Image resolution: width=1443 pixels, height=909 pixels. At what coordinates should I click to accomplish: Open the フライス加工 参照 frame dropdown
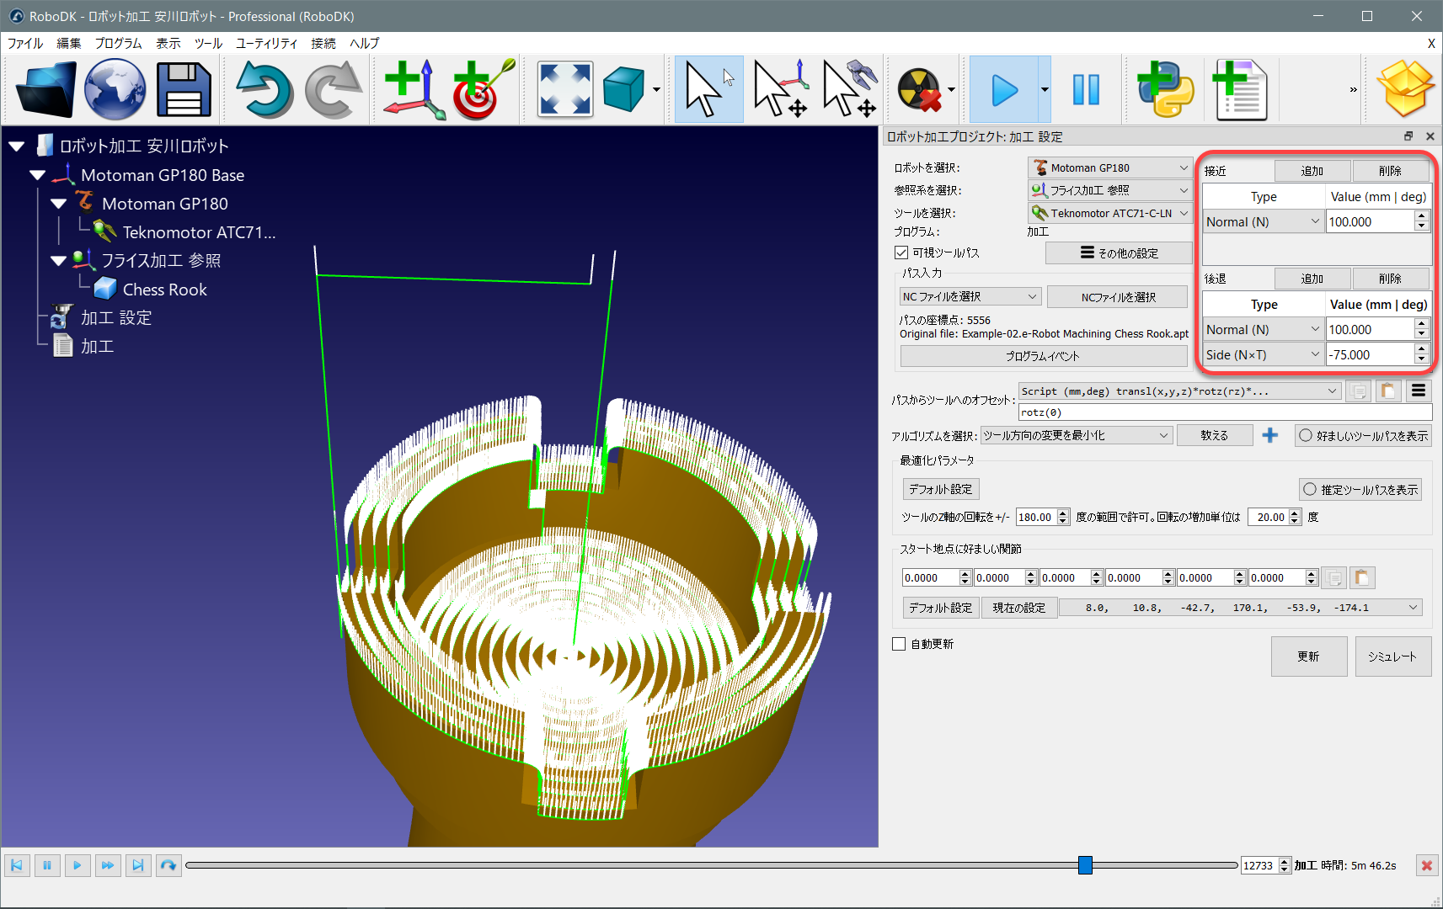(x=1110, y=190)
